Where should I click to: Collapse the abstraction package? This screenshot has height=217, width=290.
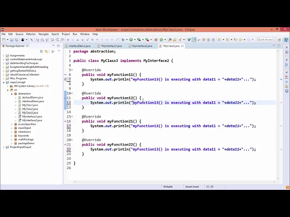point(12,94)
